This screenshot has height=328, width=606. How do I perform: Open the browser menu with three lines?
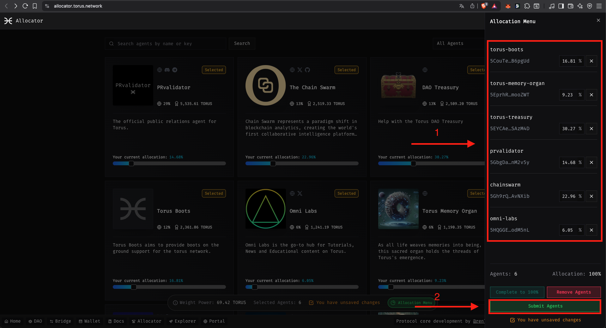(599, 6)
